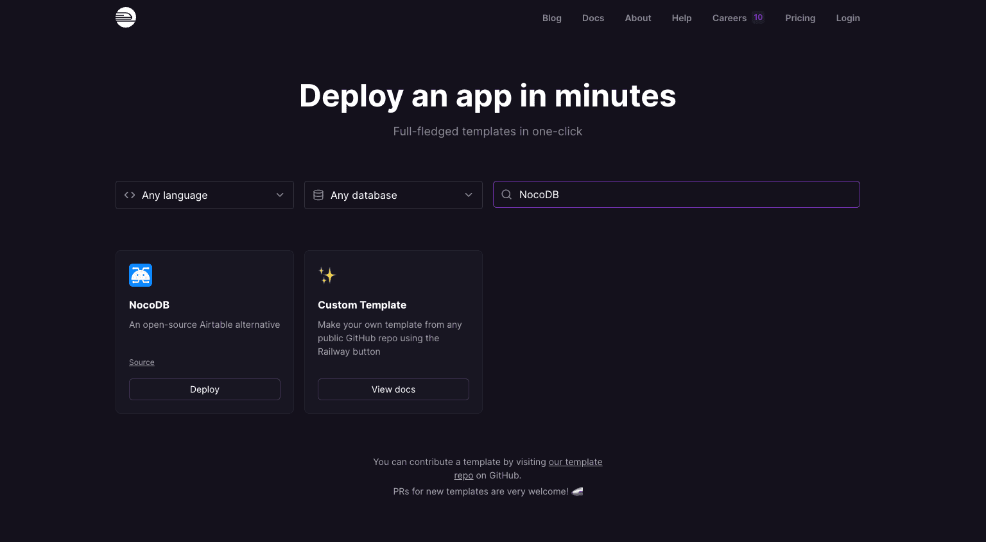
Task: Click the code brackets language icon
Action: (130, 195)
